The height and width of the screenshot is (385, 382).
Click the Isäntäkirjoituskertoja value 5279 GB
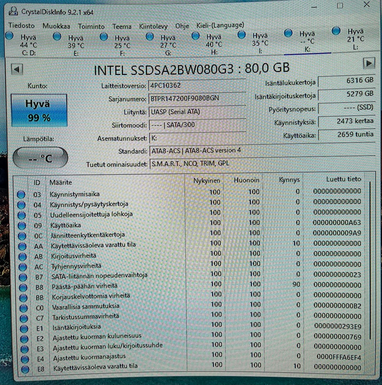pos(346,94)
